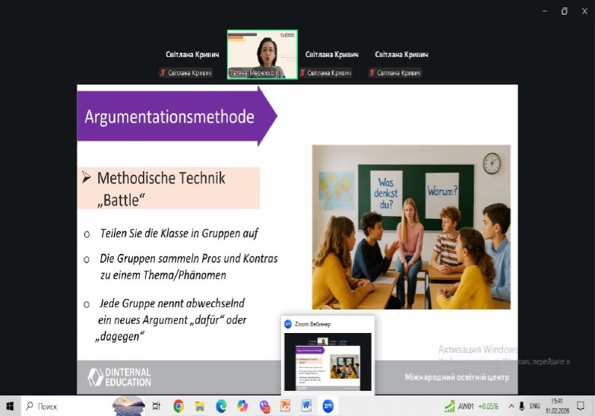Expand the hidden system tray icons chevron
595x416 pixels.
click(x=511, y=406)
